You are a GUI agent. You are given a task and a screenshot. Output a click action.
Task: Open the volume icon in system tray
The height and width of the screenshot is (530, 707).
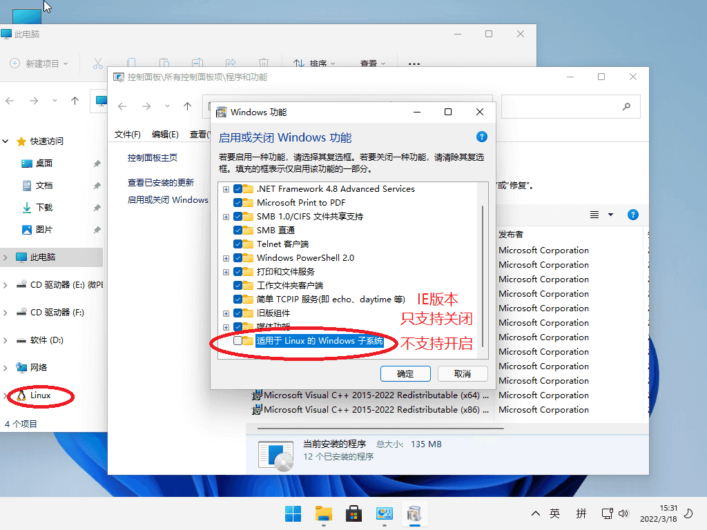(623, 513)
